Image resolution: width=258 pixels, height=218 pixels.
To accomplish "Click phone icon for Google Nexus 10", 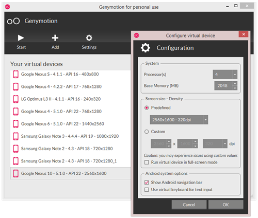I will (15, 173).
